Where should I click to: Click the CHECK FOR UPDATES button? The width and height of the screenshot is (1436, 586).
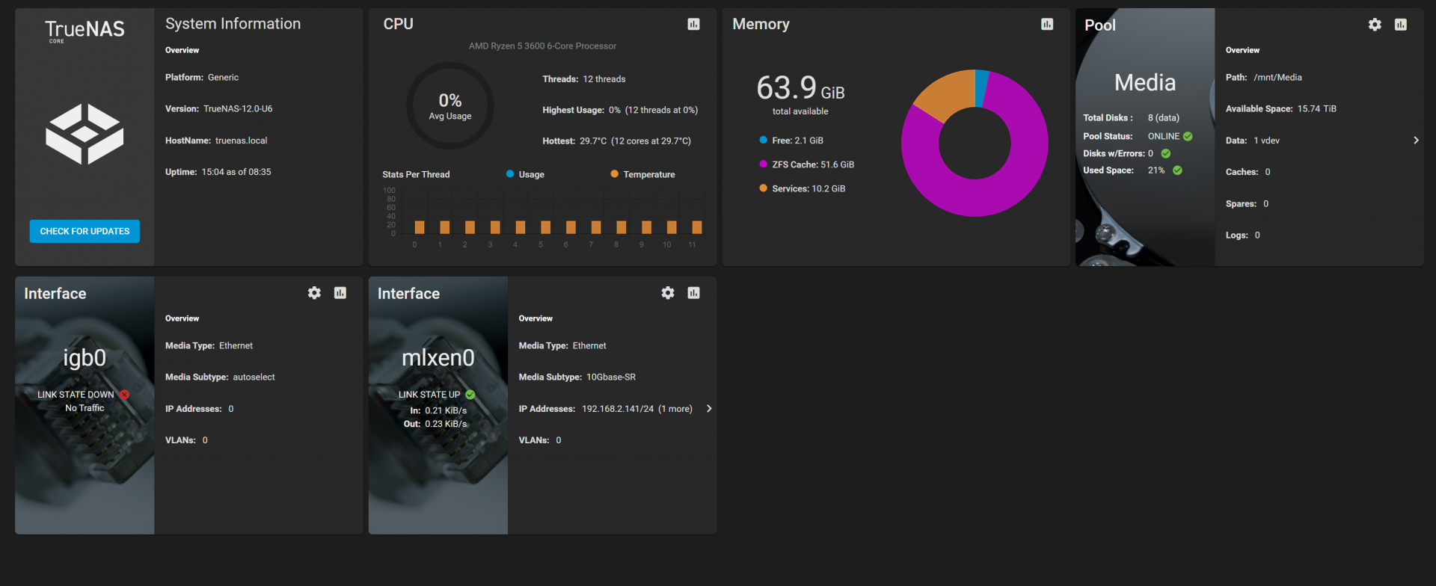(85, 231)
